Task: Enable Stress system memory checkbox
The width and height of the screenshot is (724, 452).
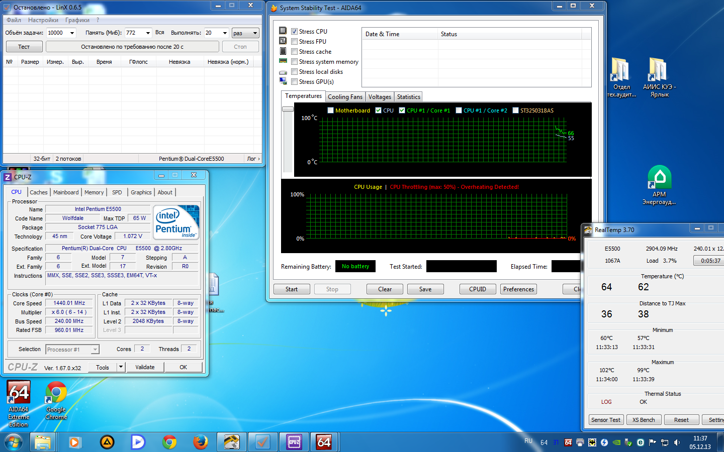Action: (x=295, y=61)
